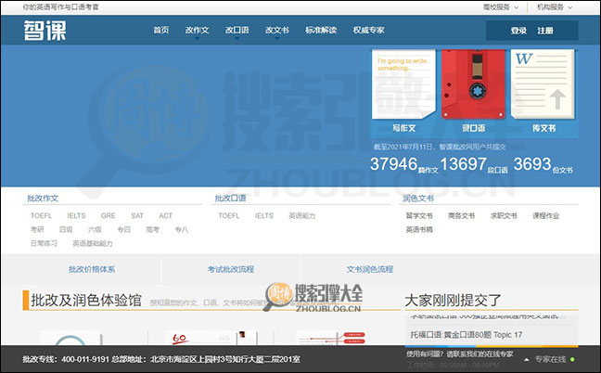Expand the 专家在线 chat arrow

pyautogui.click(x=527, y=360)
